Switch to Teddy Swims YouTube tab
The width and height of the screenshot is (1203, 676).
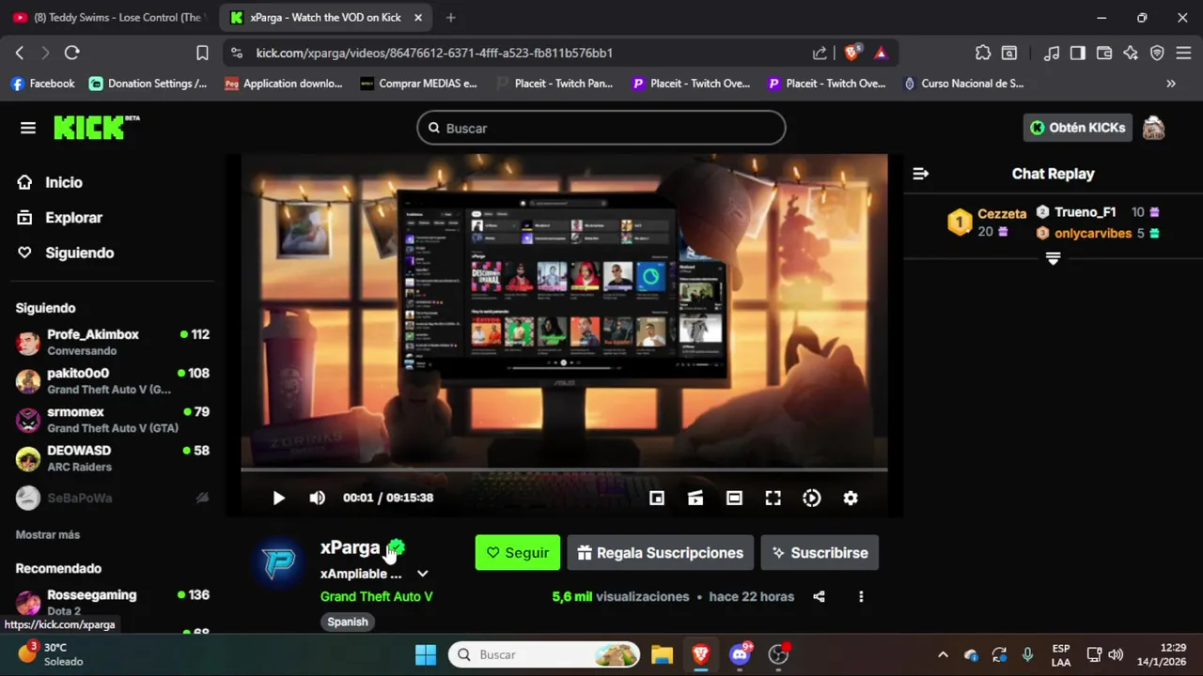108,17
